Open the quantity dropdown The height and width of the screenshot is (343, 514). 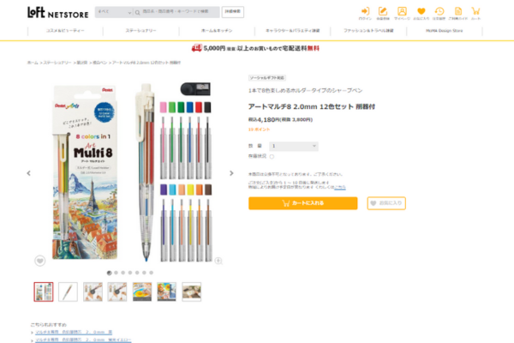[x=294, y=146]
